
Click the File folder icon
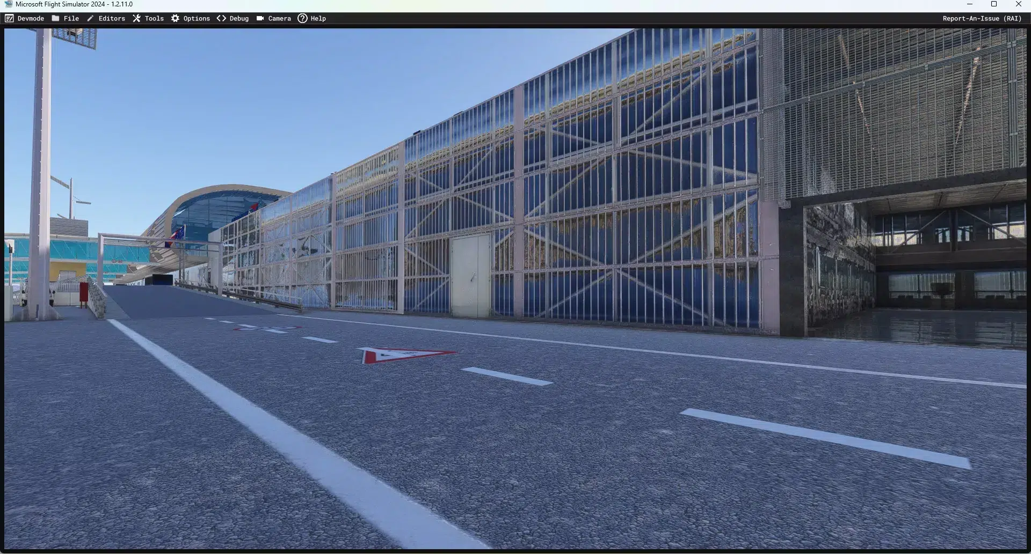(x=55, y=18)
